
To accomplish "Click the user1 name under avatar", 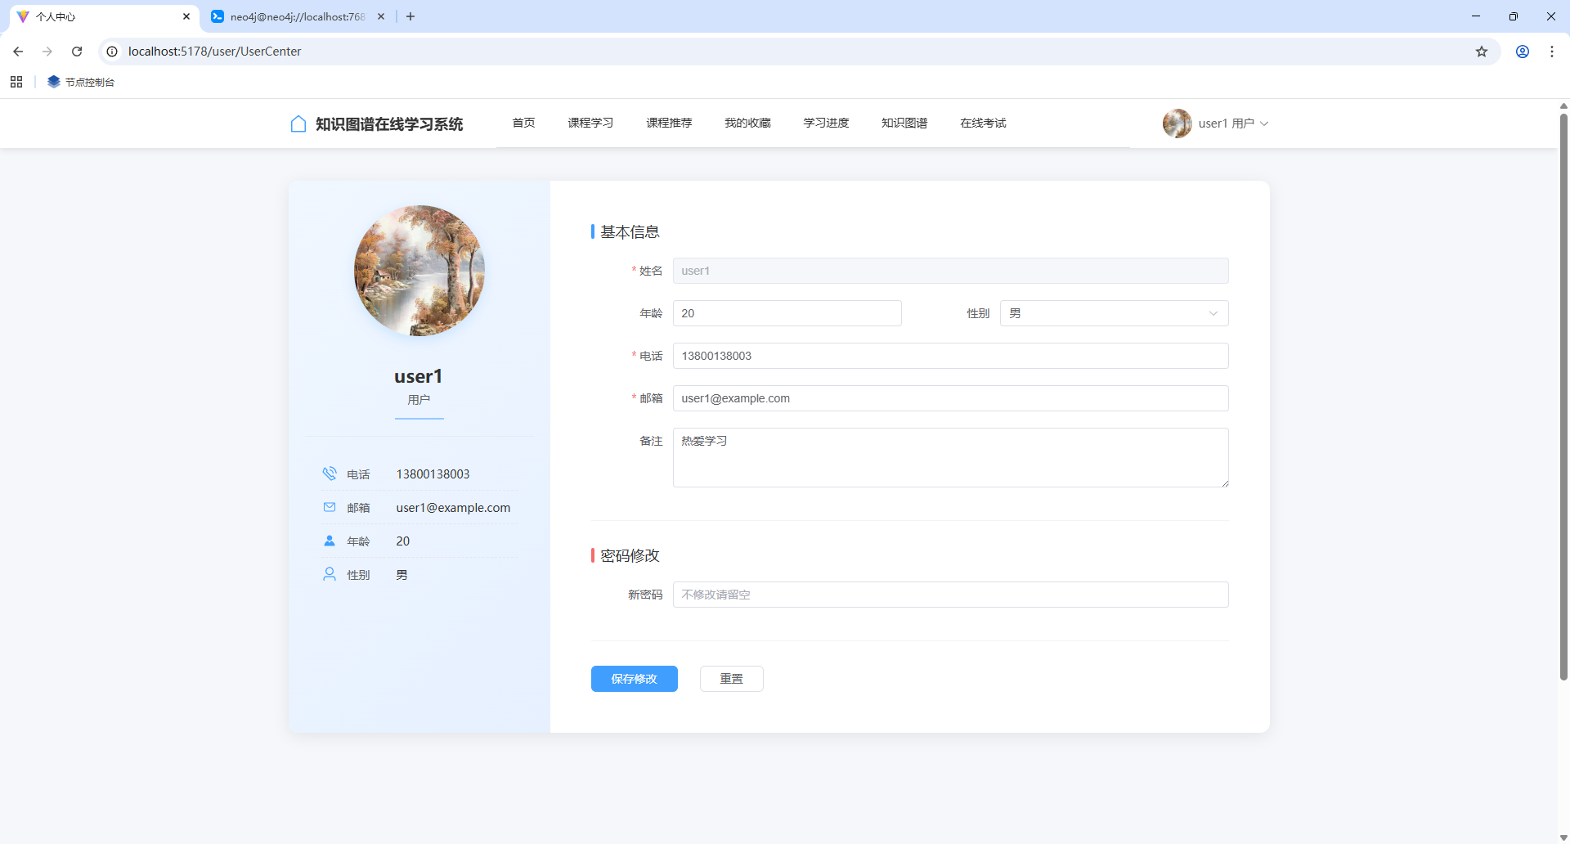I will click(x=419, y=376).
